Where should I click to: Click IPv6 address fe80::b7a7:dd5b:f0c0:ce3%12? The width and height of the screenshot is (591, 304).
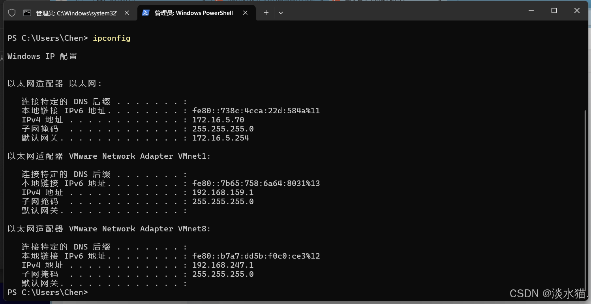(256, 256)
